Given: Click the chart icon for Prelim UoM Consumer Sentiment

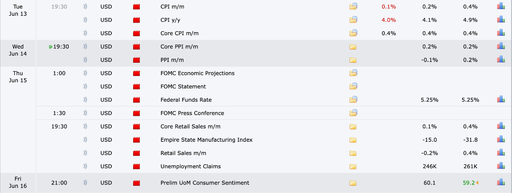Looking at the screenshot, I should (x=500, y=182).
